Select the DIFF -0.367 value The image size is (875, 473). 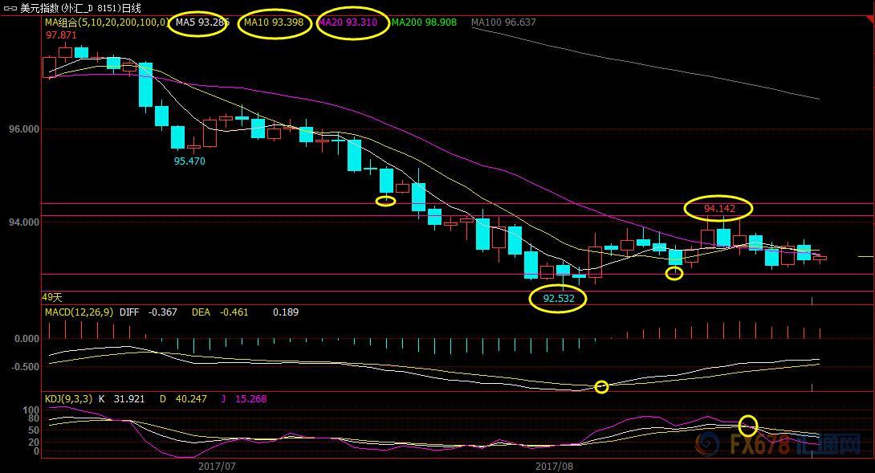(149, 312)
